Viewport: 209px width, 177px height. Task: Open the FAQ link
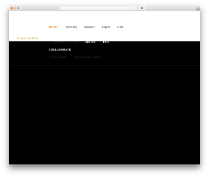click(106, 42)
